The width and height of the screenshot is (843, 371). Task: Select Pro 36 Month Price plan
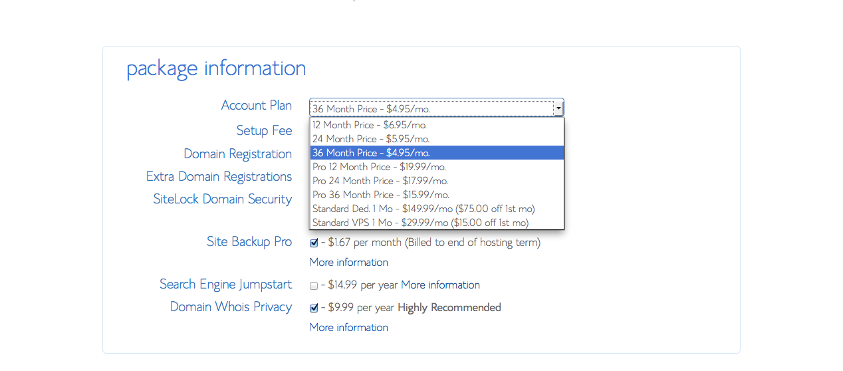click(x=437, y=195)
